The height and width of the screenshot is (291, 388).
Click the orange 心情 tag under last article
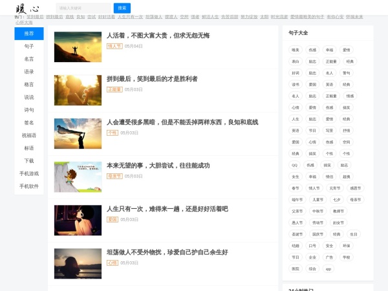113,263
